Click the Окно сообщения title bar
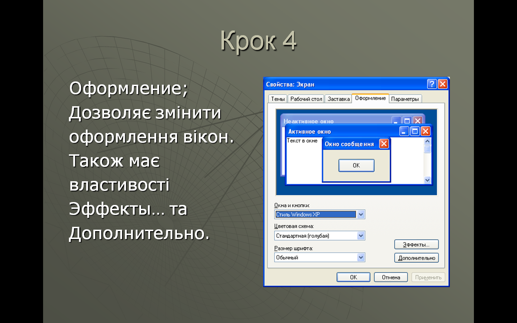The width and height of the screenshot is (517, 323). (x=356, y=144)
